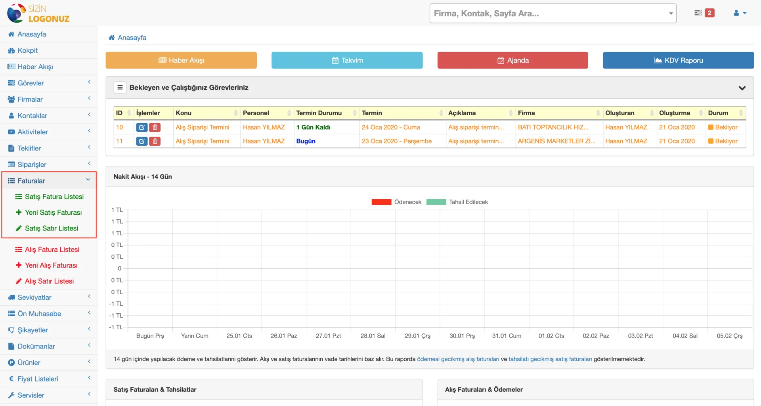Sort the table by Konu column
The image size is (761, 406).
tap(207, 113)
